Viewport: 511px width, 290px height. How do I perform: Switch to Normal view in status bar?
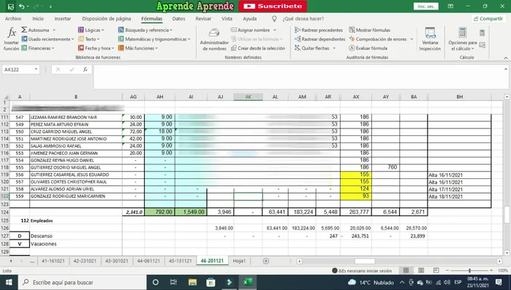[406, 270]
